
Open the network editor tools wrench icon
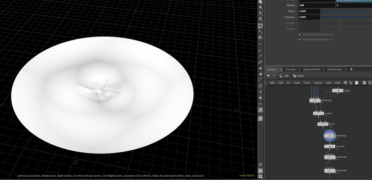pyautogui.click(x=345, y=83)
